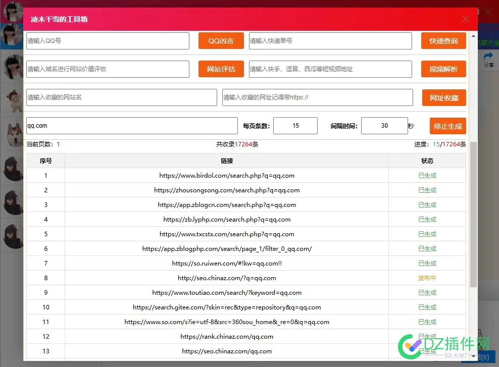Click the vertical scrollbar thumb
Image resolution: width=499 pixels, height=367 pixels.
474,215
